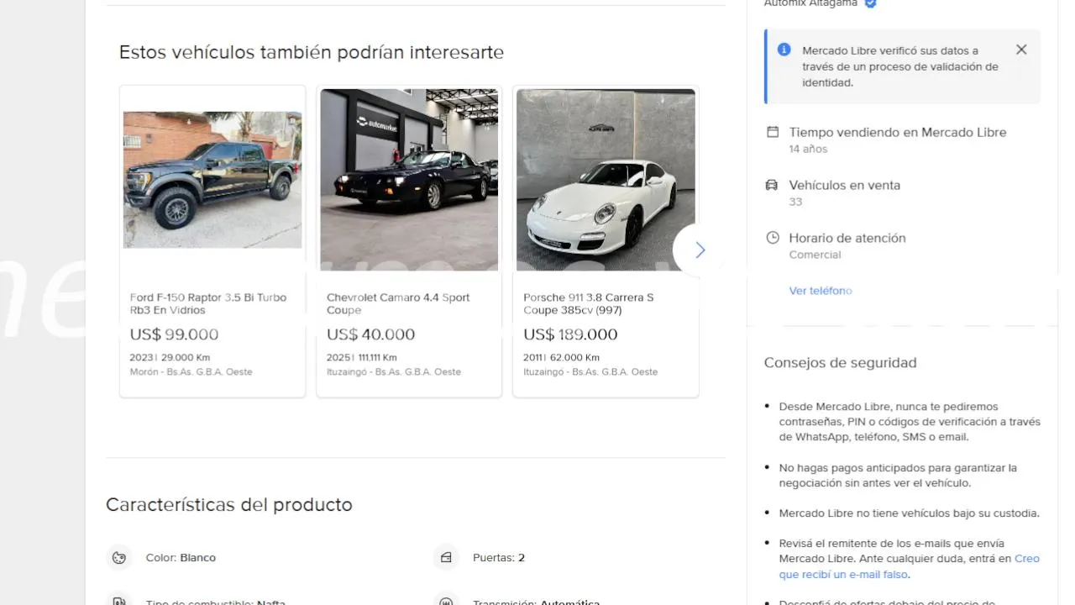Show next vehicles with carousel arrow
1075x605 pixels.
click(x=700, y=250)
